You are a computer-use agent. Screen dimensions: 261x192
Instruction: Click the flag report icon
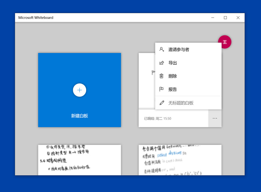(x=161, y=89)
